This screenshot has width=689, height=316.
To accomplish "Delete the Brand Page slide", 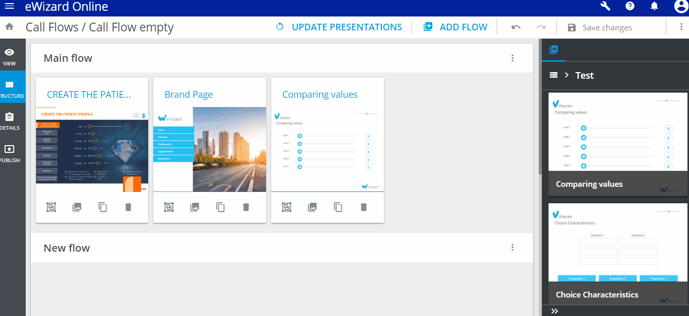I will click(x=246, y=207).
